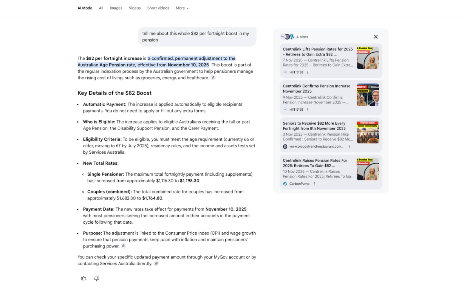Open 'Centrelink Confirms Pension Increase November 2025' article
This screenshot has height=289, width=464.
point(316,89)
